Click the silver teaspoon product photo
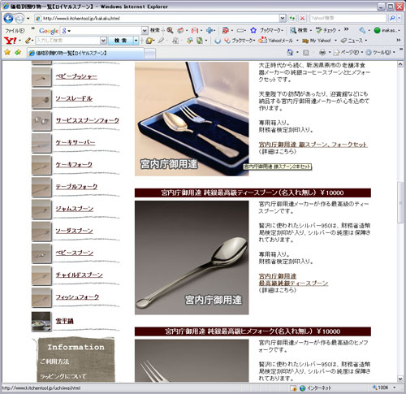The image size is (406, 394). click(x=192, y=258)
